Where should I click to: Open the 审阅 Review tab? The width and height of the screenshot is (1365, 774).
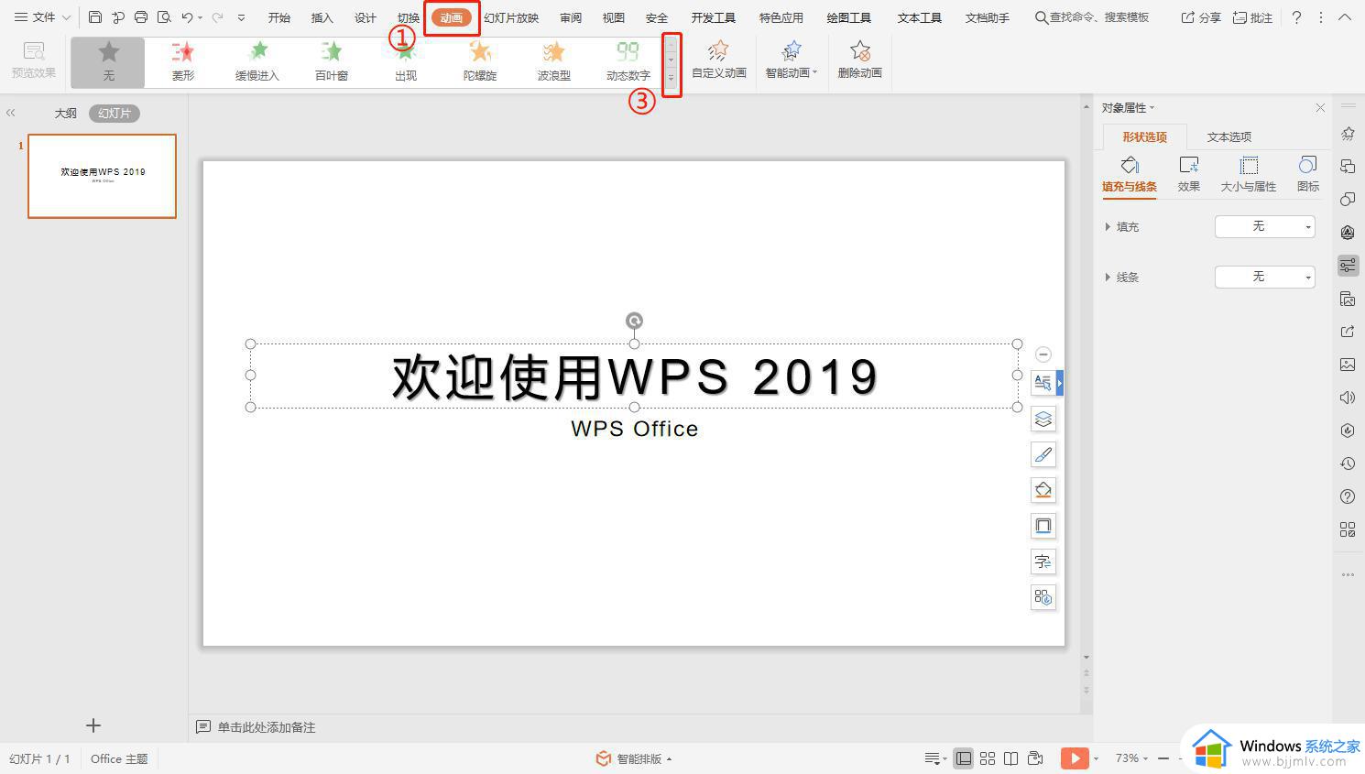[571, 18]
